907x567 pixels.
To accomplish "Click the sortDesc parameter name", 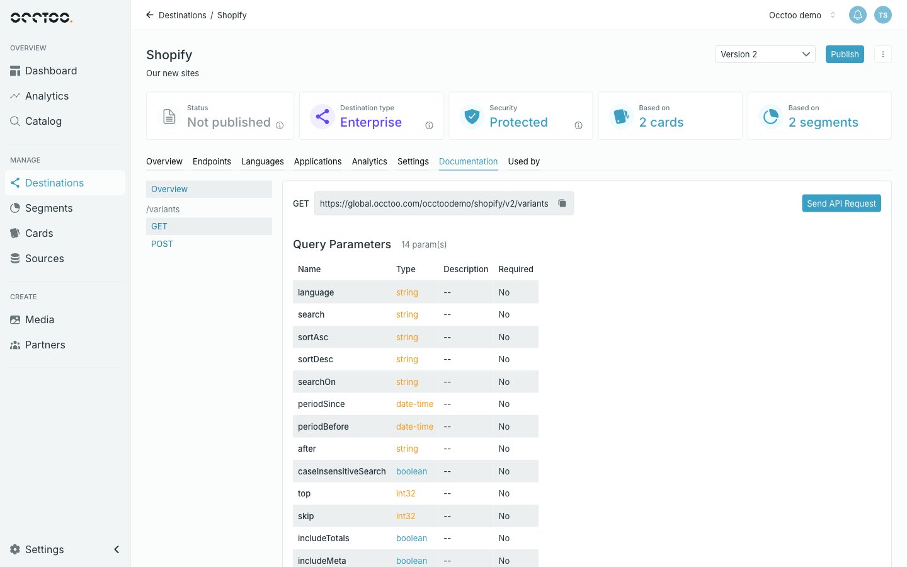I will pyautogui.click(x=316, y=360).
